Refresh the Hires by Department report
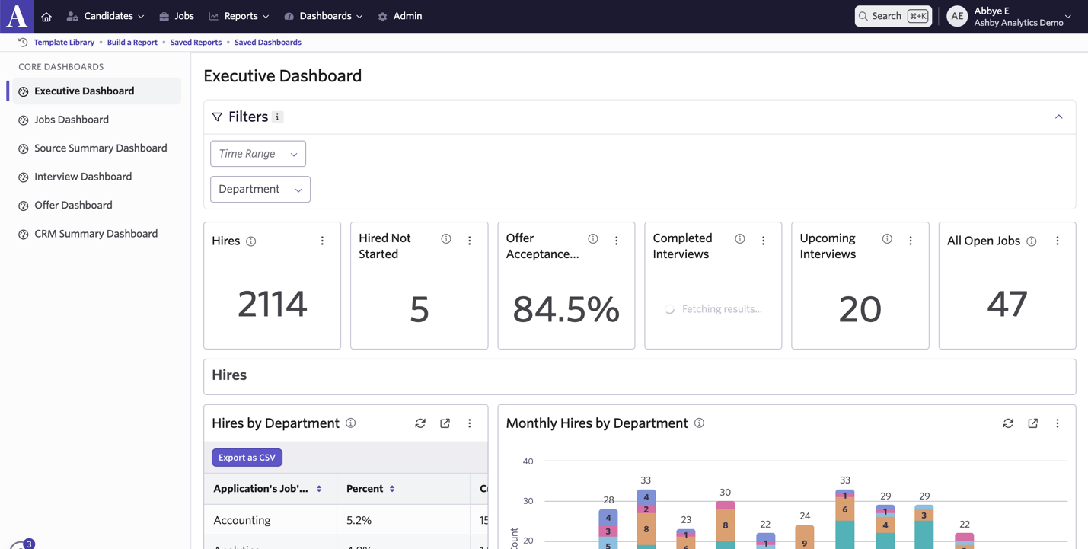 click(x=420, y=423)
